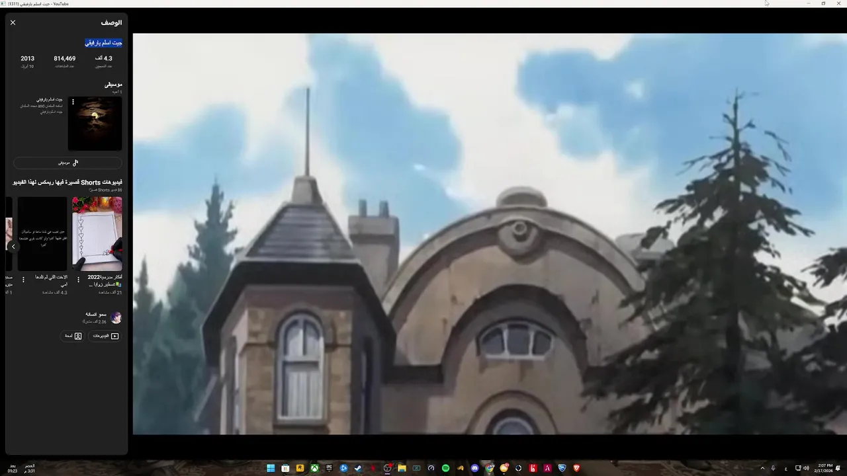Open Epic Games Launcher in taskbar
Viewport: 847px width, 476px height.
pos(329,468)
